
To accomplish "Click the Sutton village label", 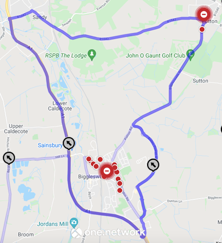I will [x=200, y=81].
